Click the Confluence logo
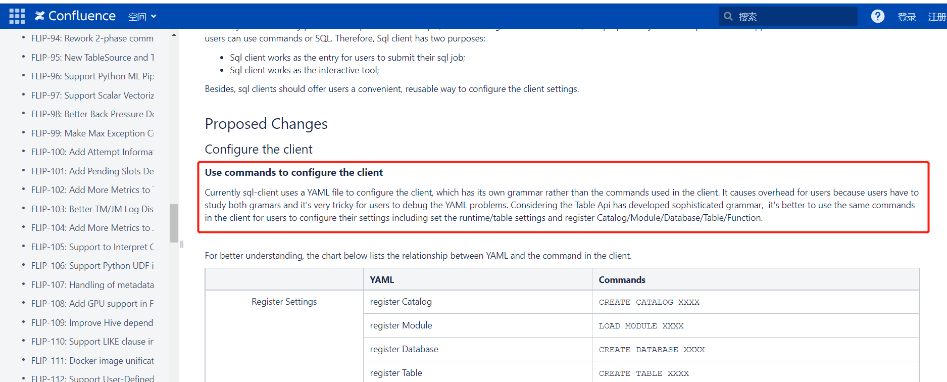 pos(75,16)
